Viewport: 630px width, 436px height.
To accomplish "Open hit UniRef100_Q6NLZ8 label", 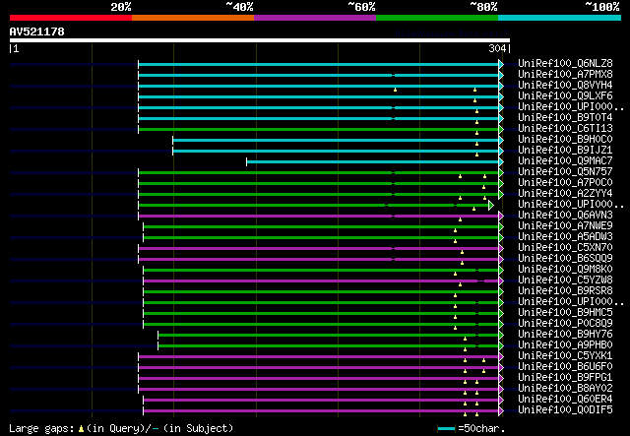I will point(565,64).
